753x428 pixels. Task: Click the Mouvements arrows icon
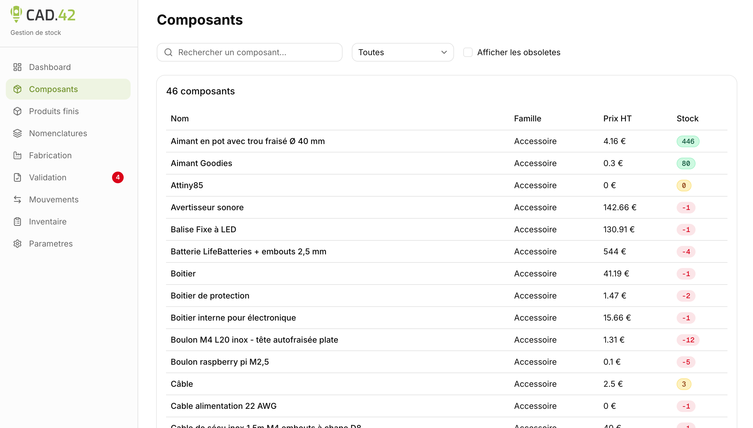[x=17, y=199]
